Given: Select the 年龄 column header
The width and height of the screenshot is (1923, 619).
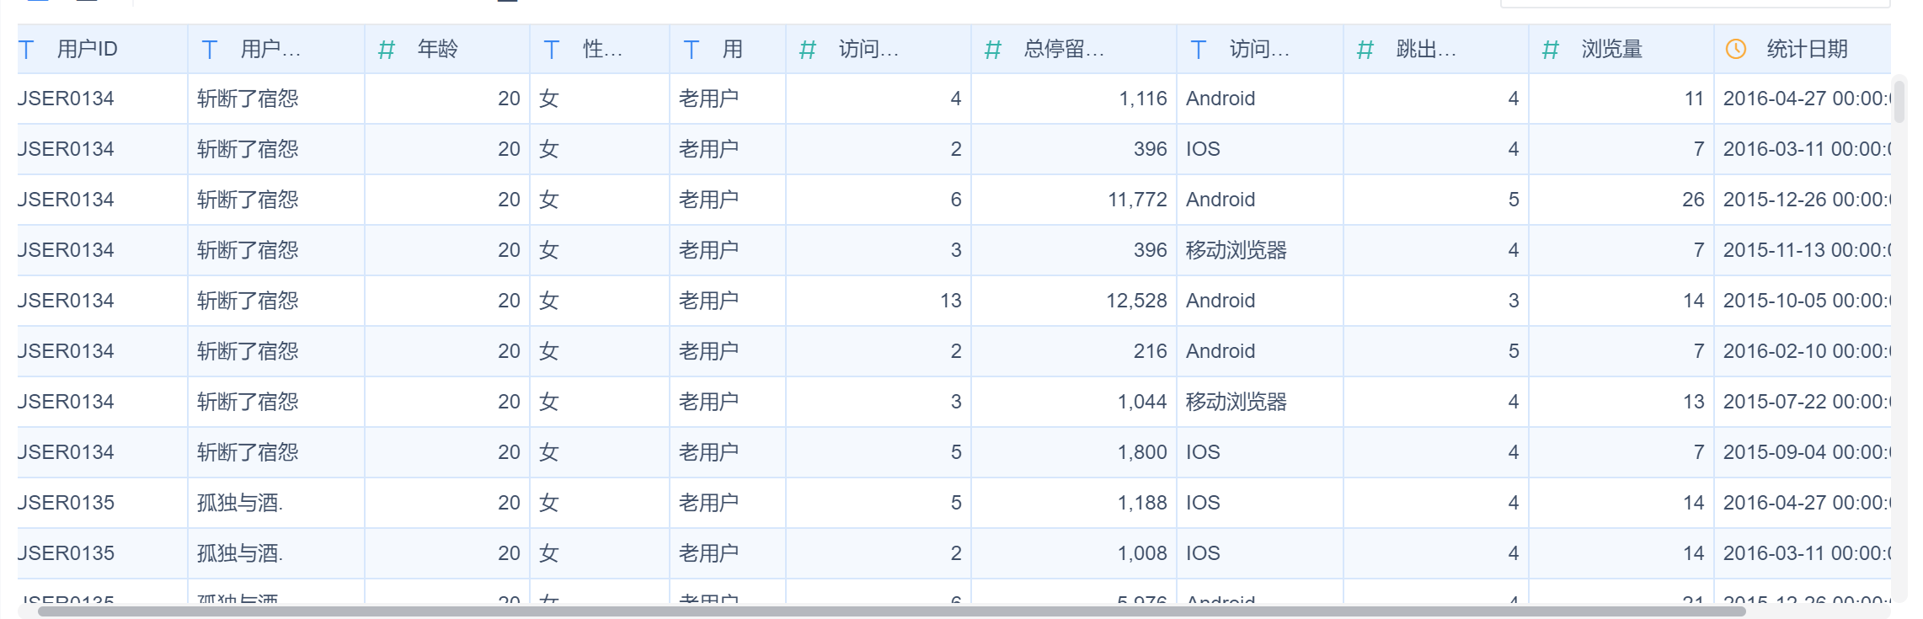Looking at the screenshot, I should tap(437, 50).
